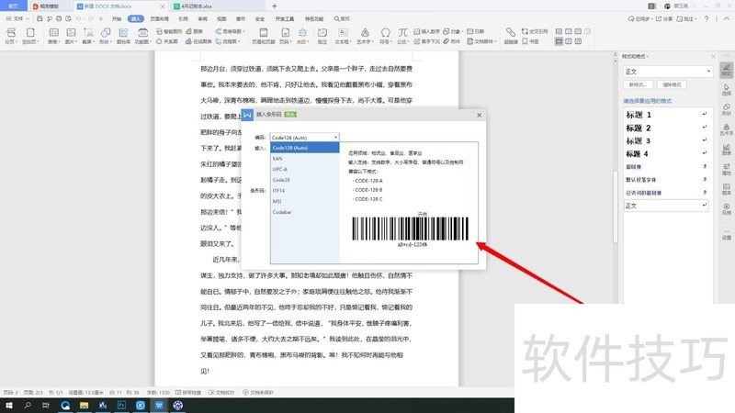The image size is (735, 413).
Task: Switch to the 引用 ribbon tab
Action: (183, 18)
